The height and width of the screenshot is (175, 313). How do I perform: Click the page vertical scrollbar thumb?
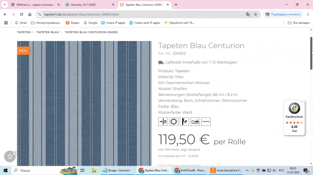point(311,53)
